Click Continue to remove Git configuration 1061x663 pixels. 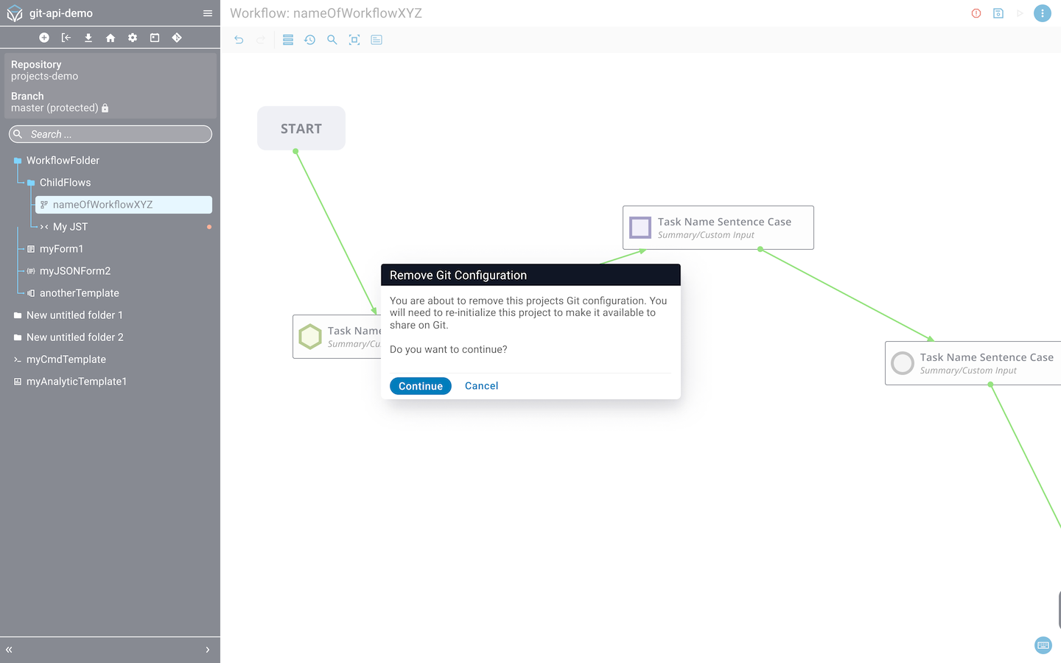421,386
